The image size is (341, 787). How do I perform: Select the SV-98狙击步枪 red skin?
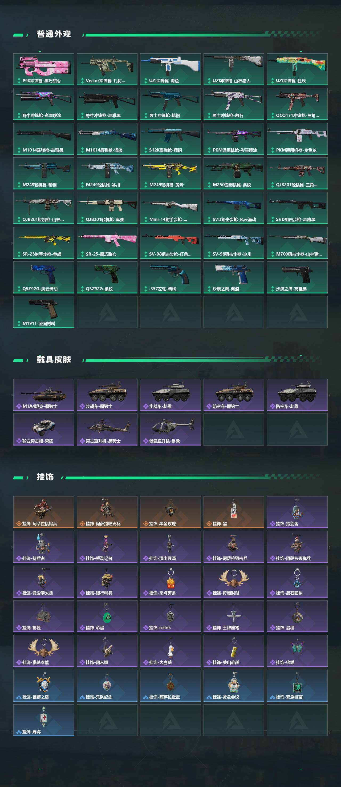click(x=170, y=243)
